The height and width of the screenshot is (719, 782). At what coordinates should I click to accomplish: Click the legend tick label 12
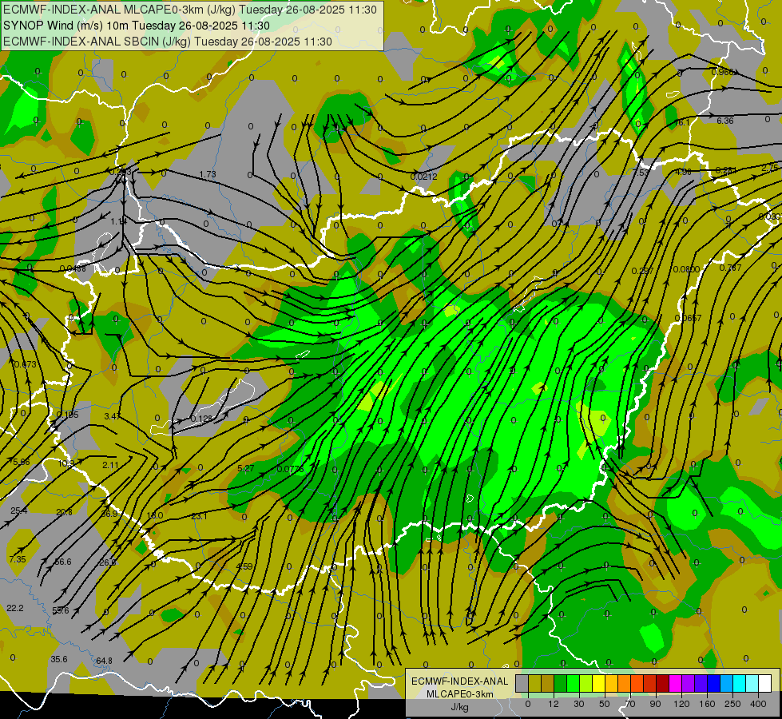554,704
